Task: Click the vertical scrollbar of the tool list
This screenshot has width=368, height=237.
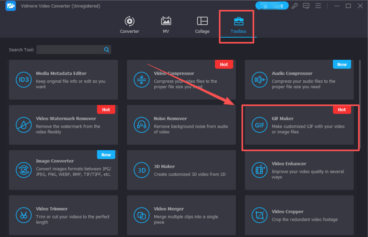Action: point(360,104)
